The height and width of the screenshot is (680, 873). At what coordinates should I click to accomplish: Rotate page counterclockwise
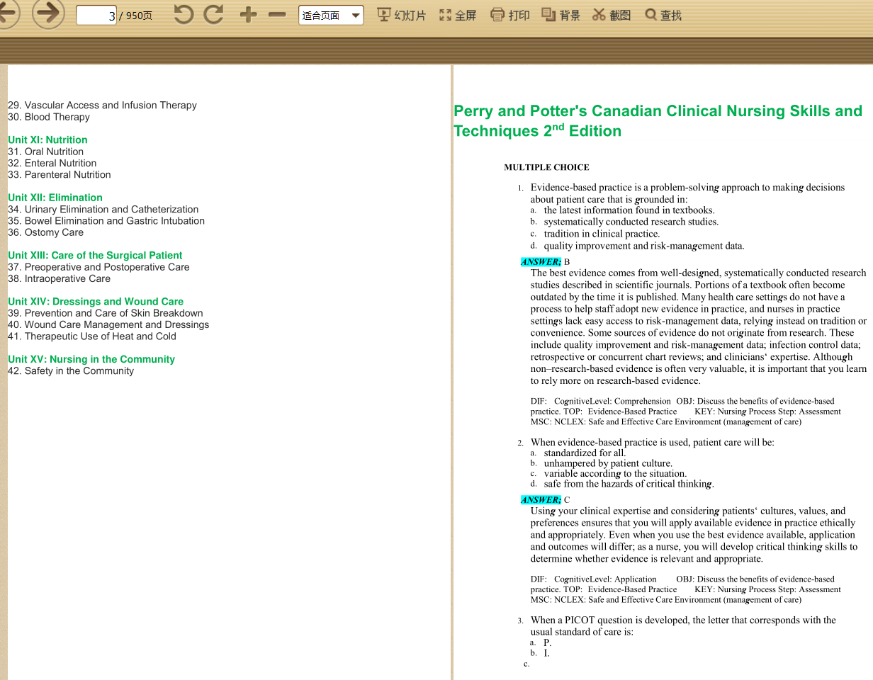tap(184, 14)
